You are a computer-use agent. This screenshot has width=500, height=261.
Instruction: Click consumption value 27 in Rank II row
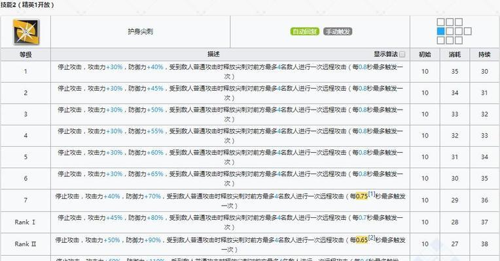[x=455, y=244]
